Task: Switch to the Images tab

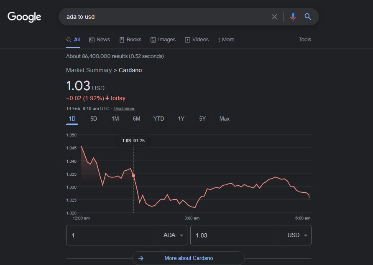Action: pyautogui.click(x=163, y=40)
